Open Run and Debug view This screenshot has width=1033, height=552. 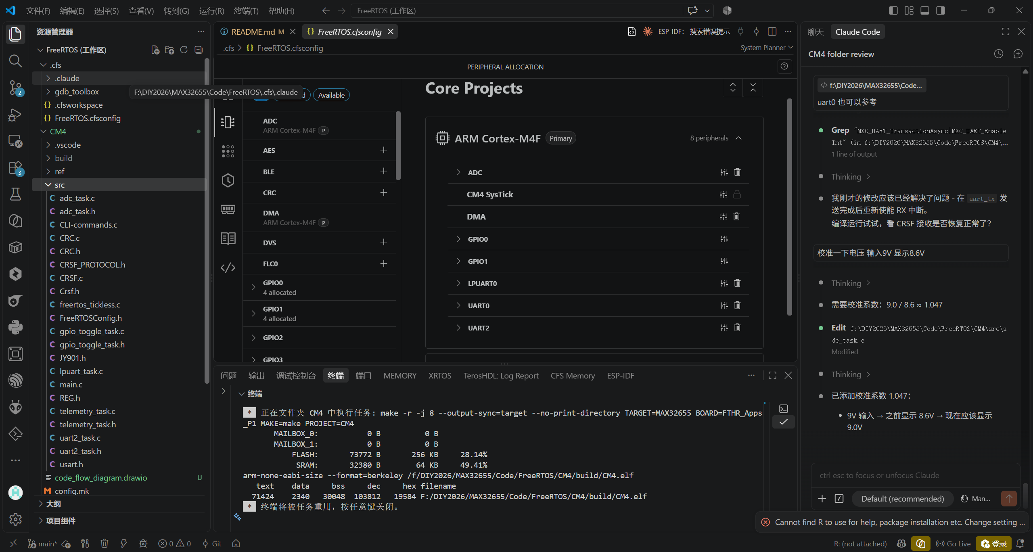coord(15,115)
